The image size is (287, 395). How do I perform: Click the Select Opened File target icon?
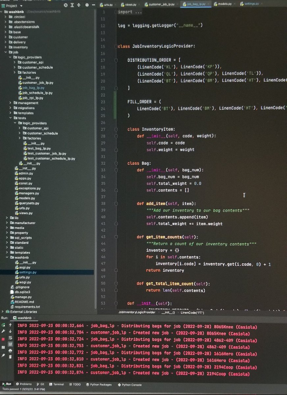tap(65, 5)
